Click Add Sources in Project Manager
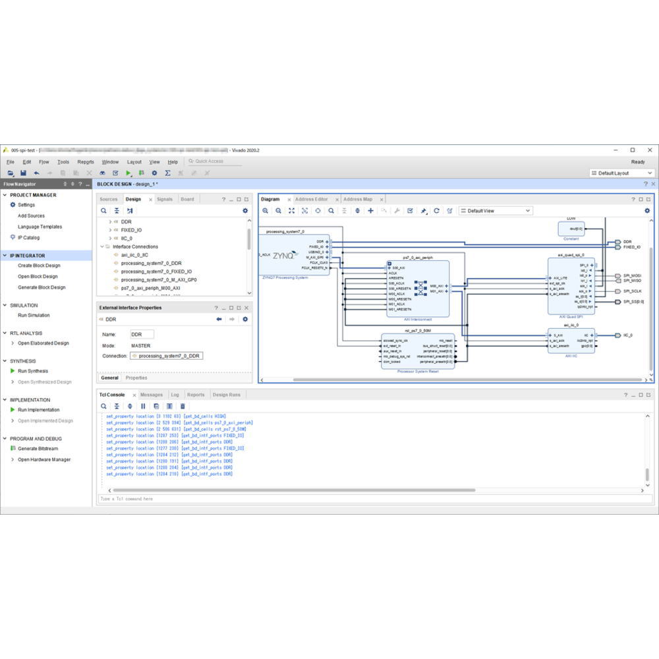This screenshot has width=659, height=659. coord(31,215)
